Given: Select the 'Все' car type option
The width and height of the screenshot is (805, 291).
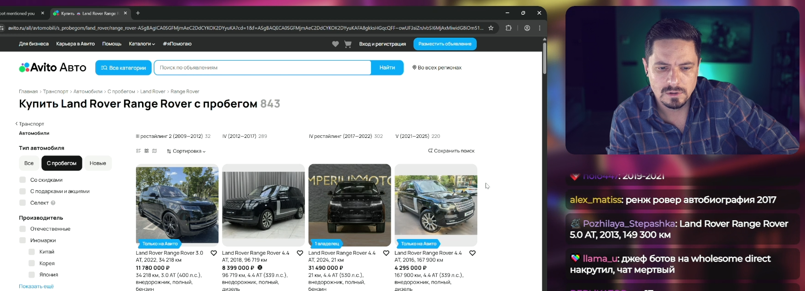Looking at the screenshot, I should coord(29,163).
